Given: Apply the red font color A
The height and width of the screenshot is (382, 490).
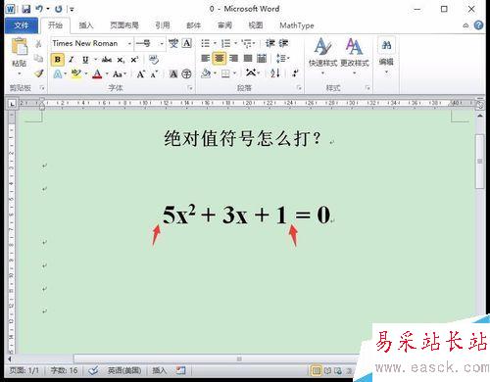Looking at the screenshot, I should [97, 74].
